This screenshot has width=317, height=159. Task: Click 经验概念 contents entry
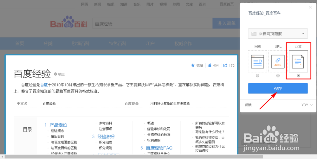pos(57,131)
